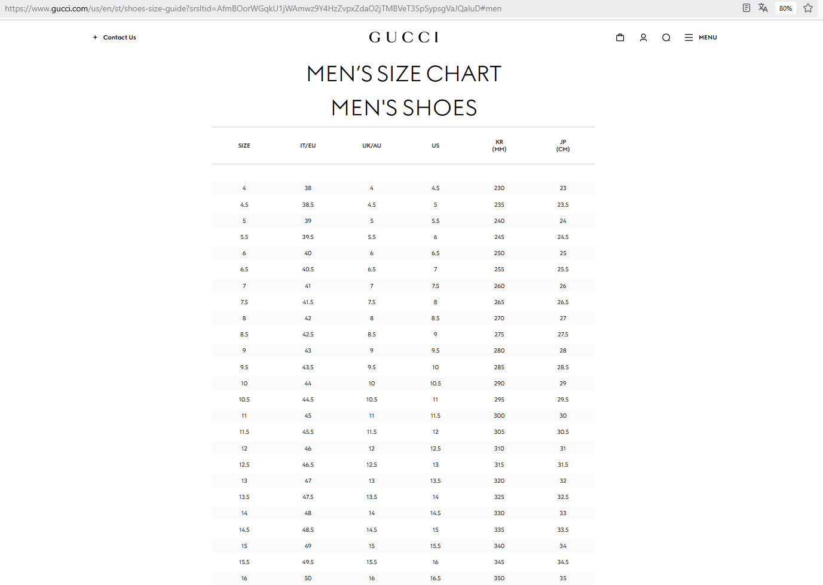Click the UK/AU column header
The height and width of the screenshot is (585, 823).
coord(371,145)
